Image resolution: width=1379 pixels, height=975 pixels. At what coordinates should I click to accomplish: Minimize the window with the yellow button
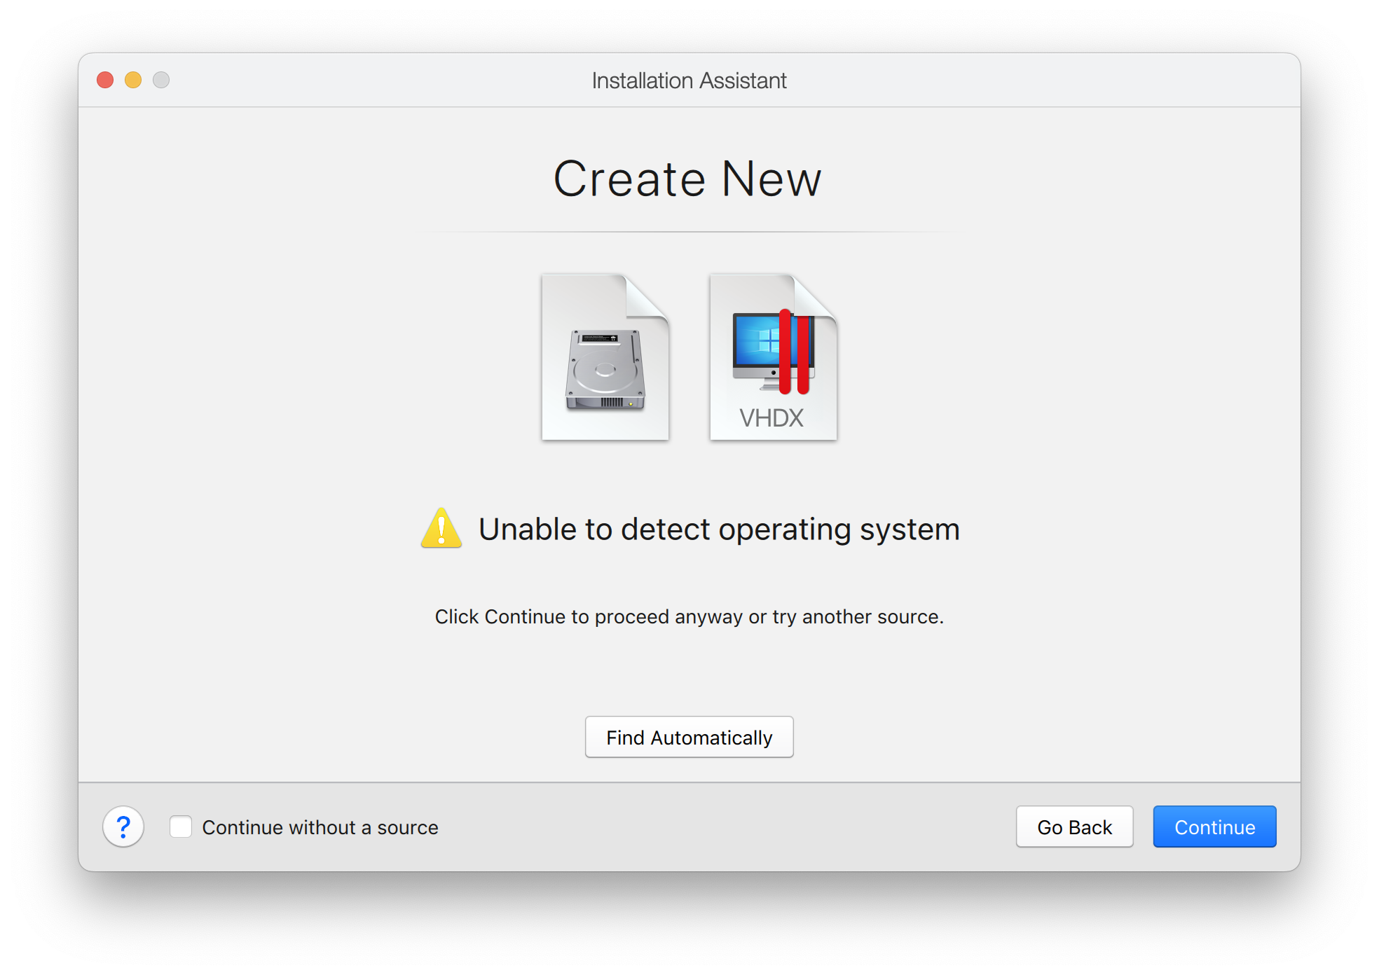133,80
